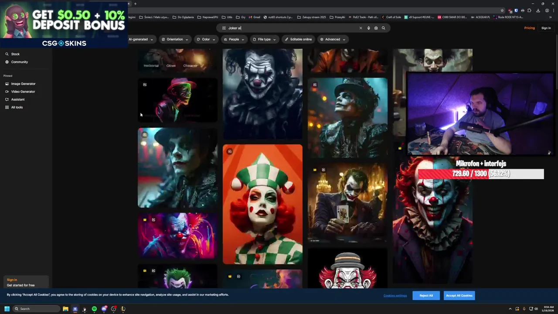Viewport: 558px width, 314px height.
Task: Open the browser downloads icon
Action: [538, 10]
